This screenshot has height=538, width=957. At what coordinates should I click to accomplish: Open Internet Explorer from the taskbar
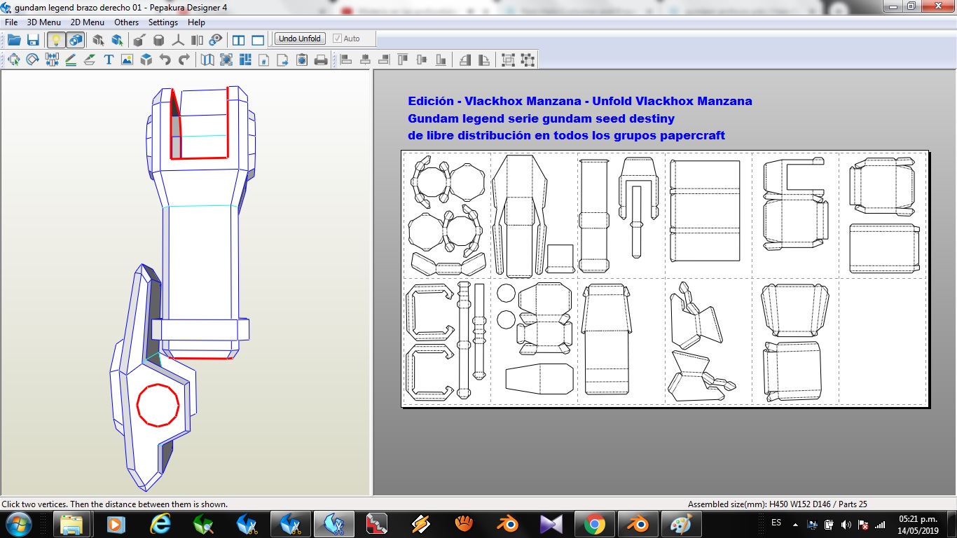point(160,524)
